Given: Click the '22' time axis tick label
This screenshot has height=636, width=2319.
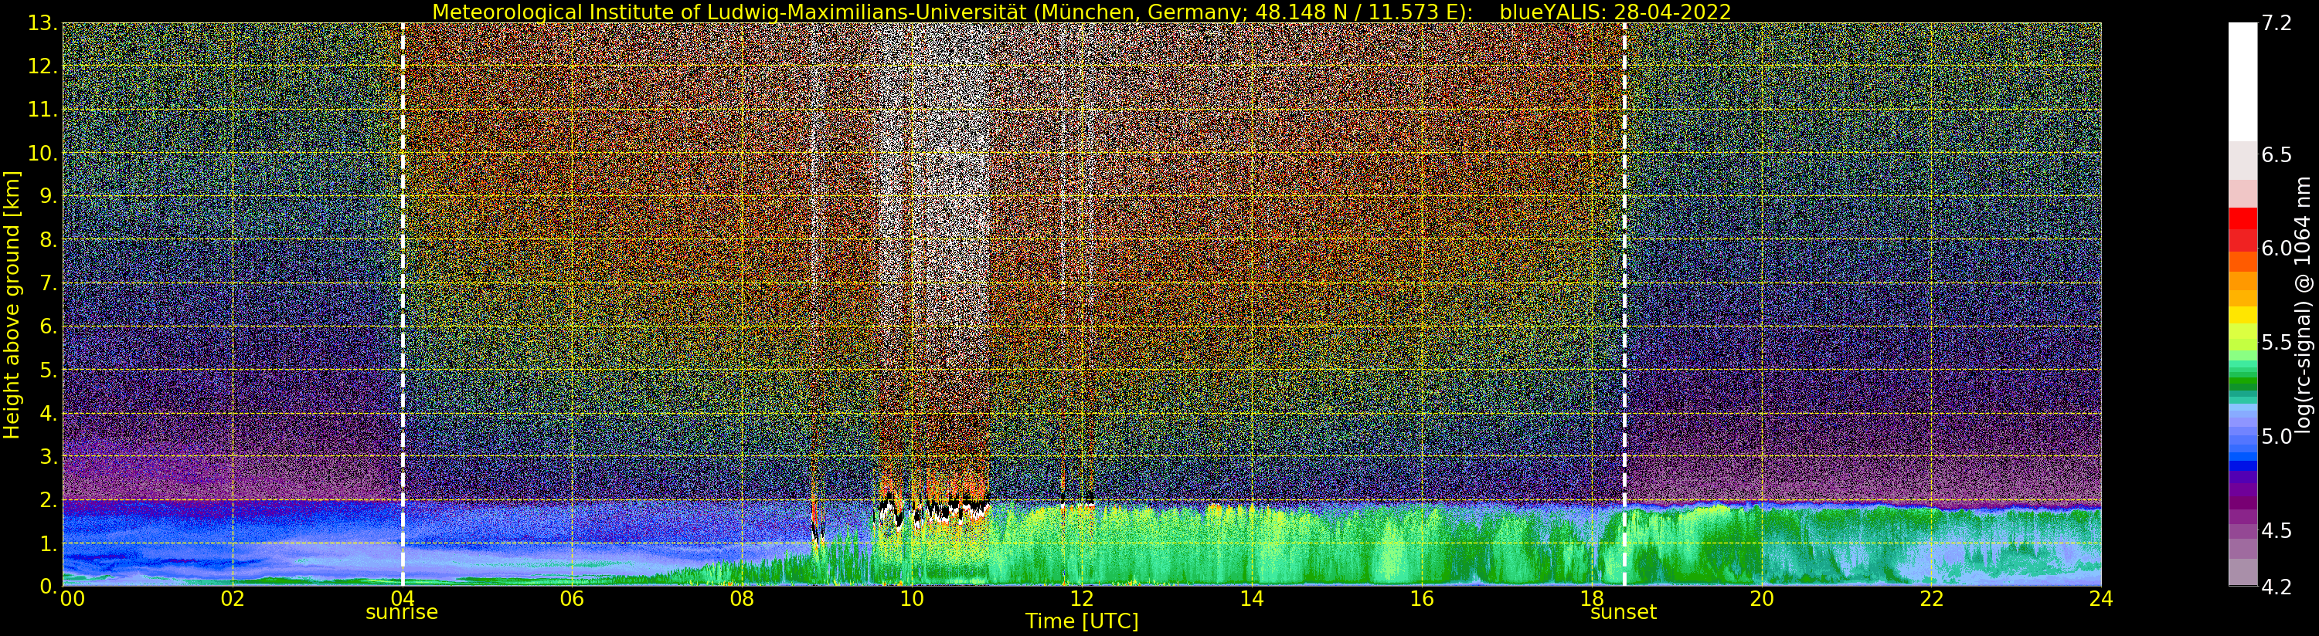Looking at the screenshot, I should pyautogui.click(x=1931, y=599).
